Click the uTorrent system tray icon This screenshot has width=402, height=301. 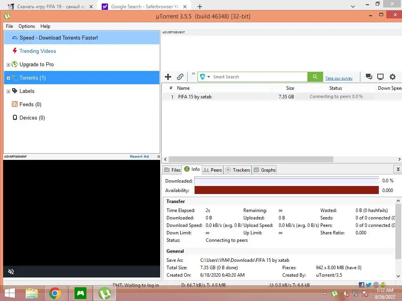[x=334, y=294]
